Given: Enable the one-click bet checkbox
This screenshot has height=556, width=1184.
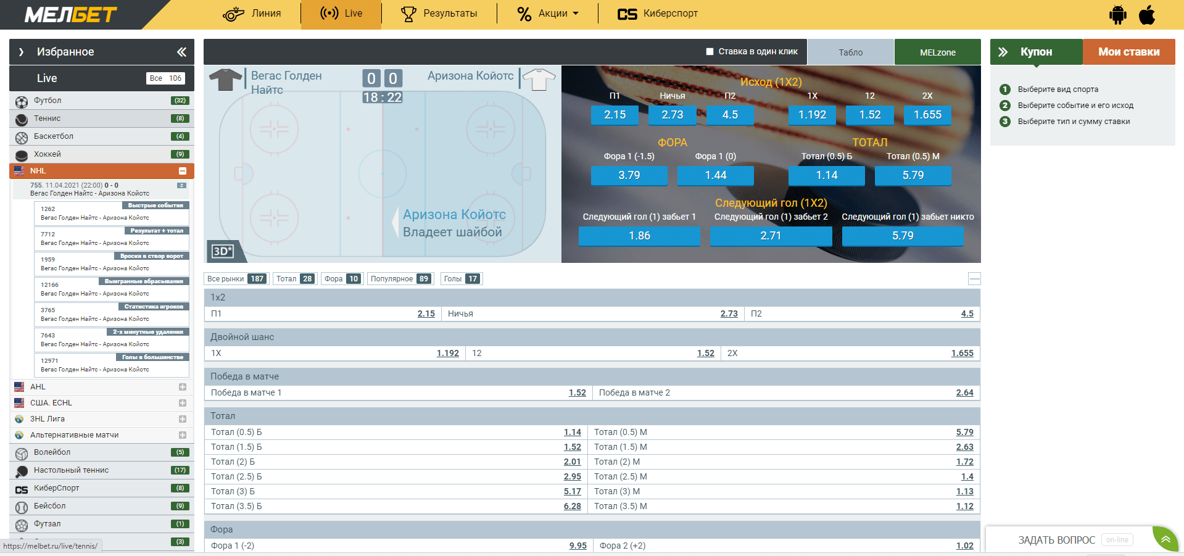Looking at the screenshot, I should (x=710, y=52).
